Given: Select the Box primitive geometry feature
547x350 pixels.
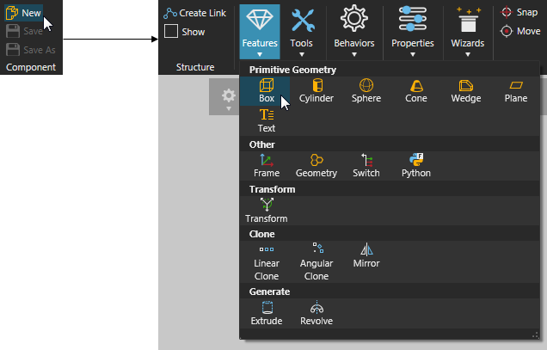Looking at the screenshot, I should (266, 90).
